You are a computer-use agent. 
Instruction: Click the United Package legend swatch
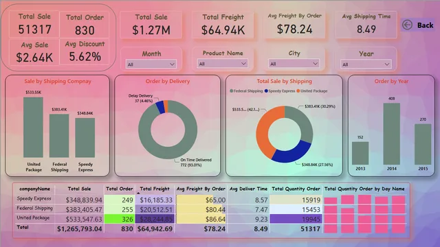point(298,91)
